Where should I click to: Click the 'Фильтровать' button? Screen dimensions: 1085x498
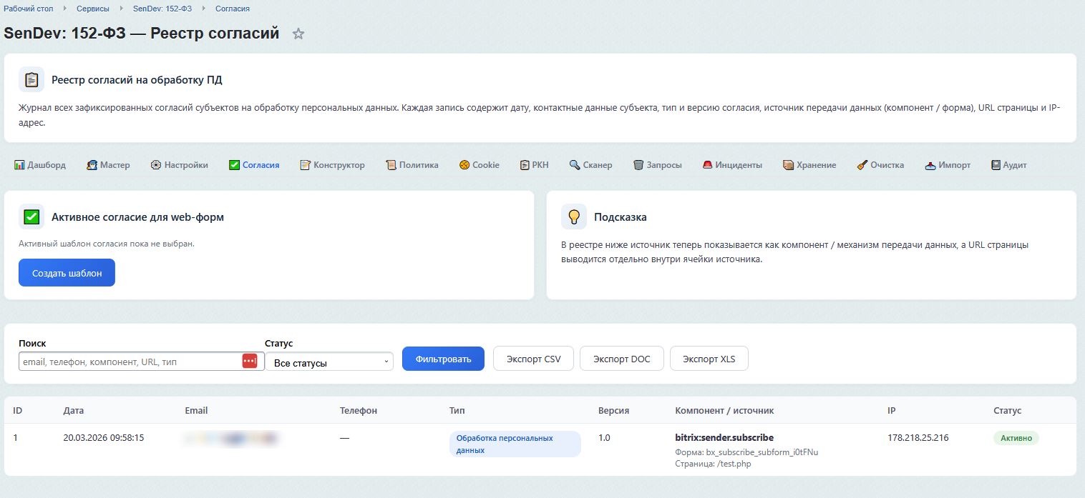(x=443, y=359)
